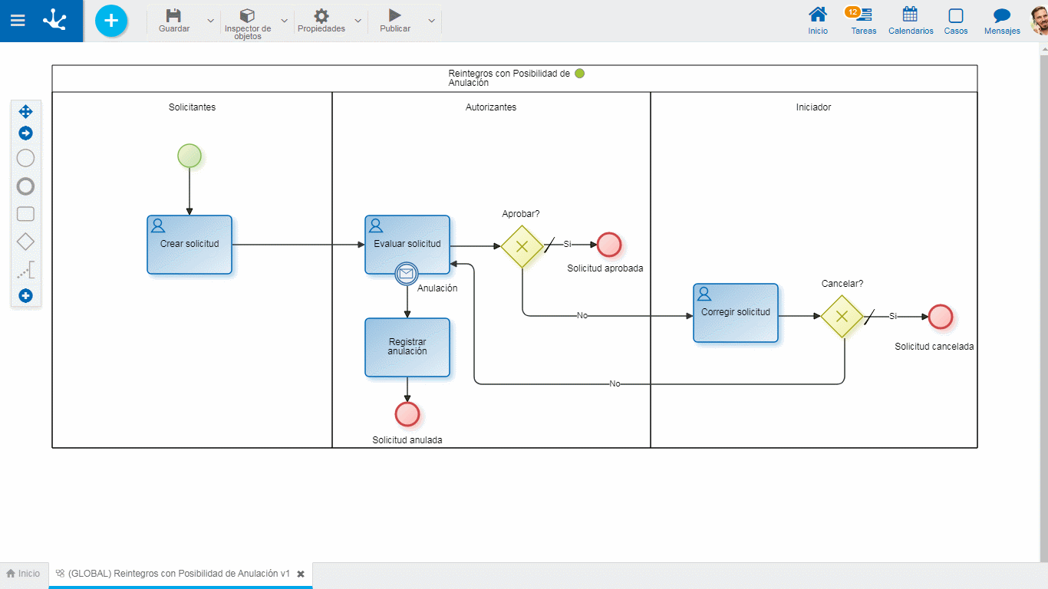Select the gateway diamond tool
1048x589 pixels.
coord(25,242)
